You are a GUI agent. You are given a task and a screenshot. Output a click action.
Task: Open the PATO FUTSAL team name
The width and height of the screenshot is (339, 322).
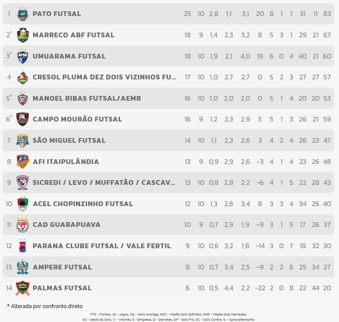(x=57, y=14)
